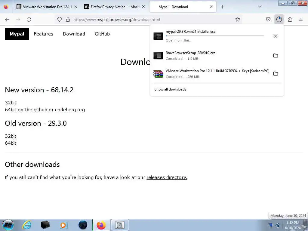
Task: Toggle the downloads panel toolbar button
Action: click(x=279, y=19)
